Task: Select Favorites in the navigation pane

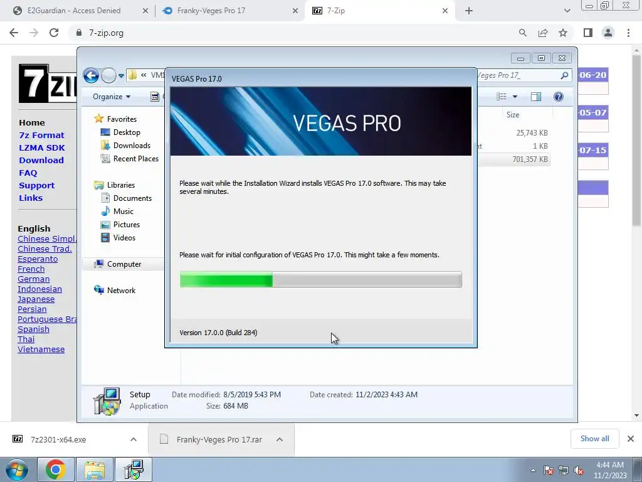Action: click(x=122, y=119)
